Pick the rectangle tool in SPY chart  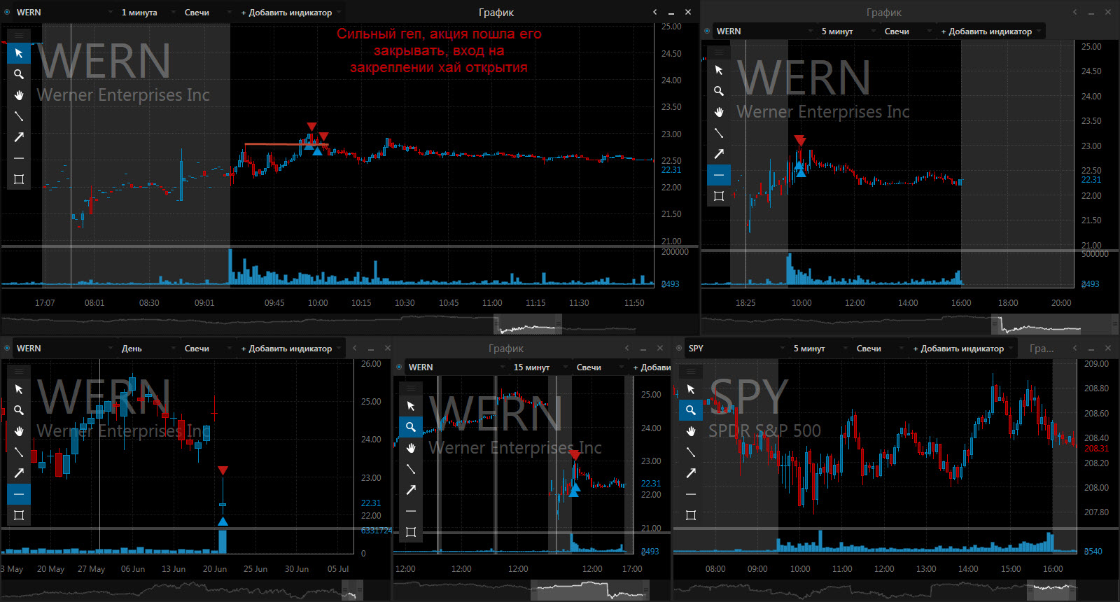[691, 515]
